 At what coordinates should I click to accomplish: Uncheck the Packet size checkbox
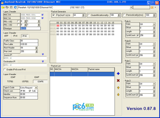(x=54, y=15)
